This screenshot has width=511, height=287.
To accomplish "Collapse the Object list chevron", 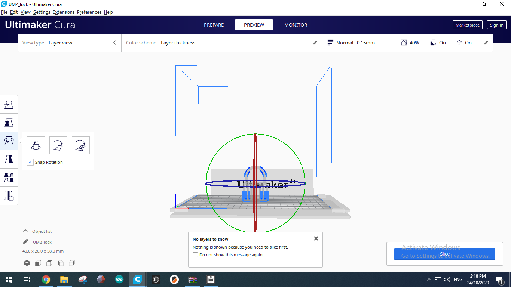I will (x=25, y=231).
